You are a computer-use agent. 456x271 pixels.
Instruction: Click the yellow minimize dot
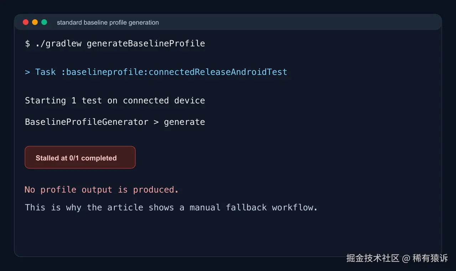[35, 22]
